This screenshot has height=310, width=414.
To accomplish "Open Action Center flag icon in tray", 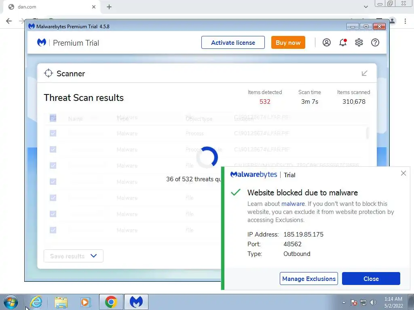I will click(x=354, y=302).
